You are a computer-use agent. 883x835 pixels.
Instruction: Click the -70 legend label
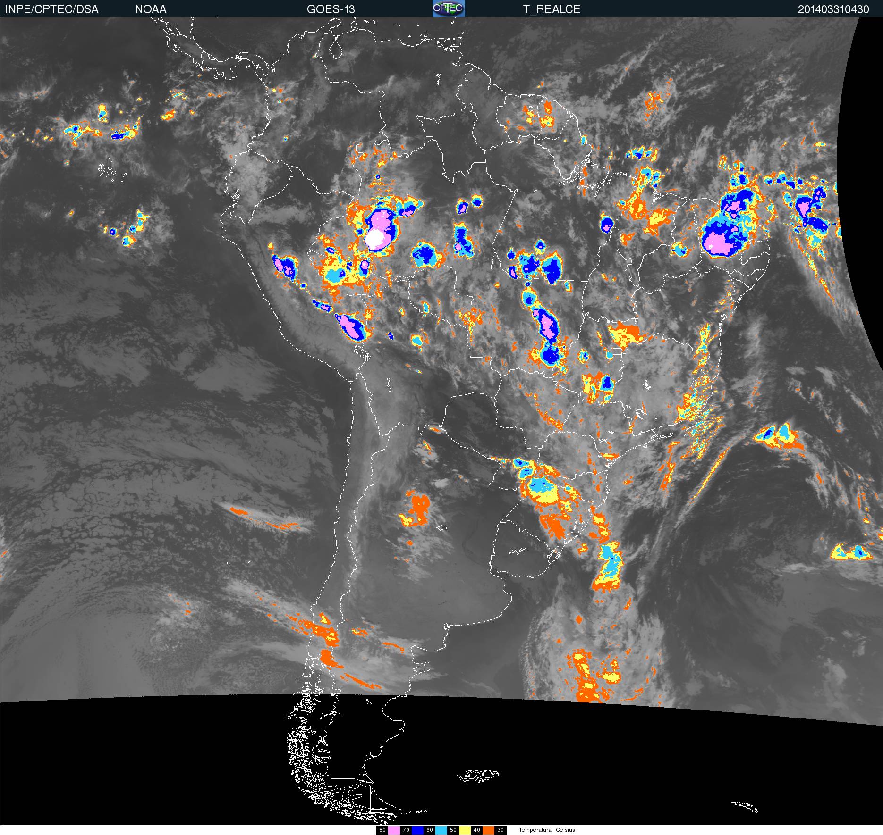(405, 830)
